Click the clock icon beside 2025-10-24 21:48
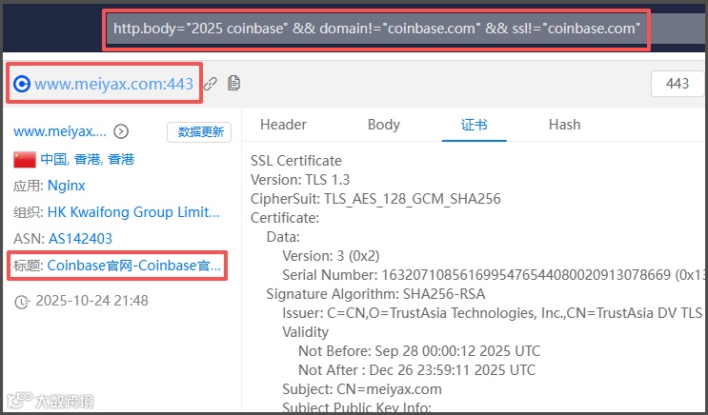 pyautogui.click(x=22, y=302)
